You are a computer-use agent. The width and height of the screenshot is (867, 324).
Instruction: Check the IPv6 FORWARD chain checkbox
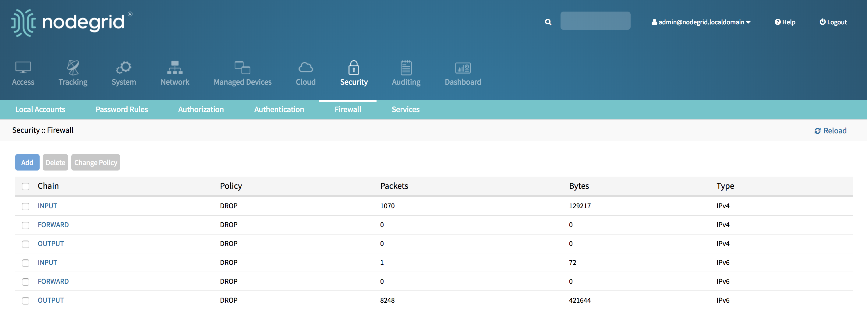[26, 281]
